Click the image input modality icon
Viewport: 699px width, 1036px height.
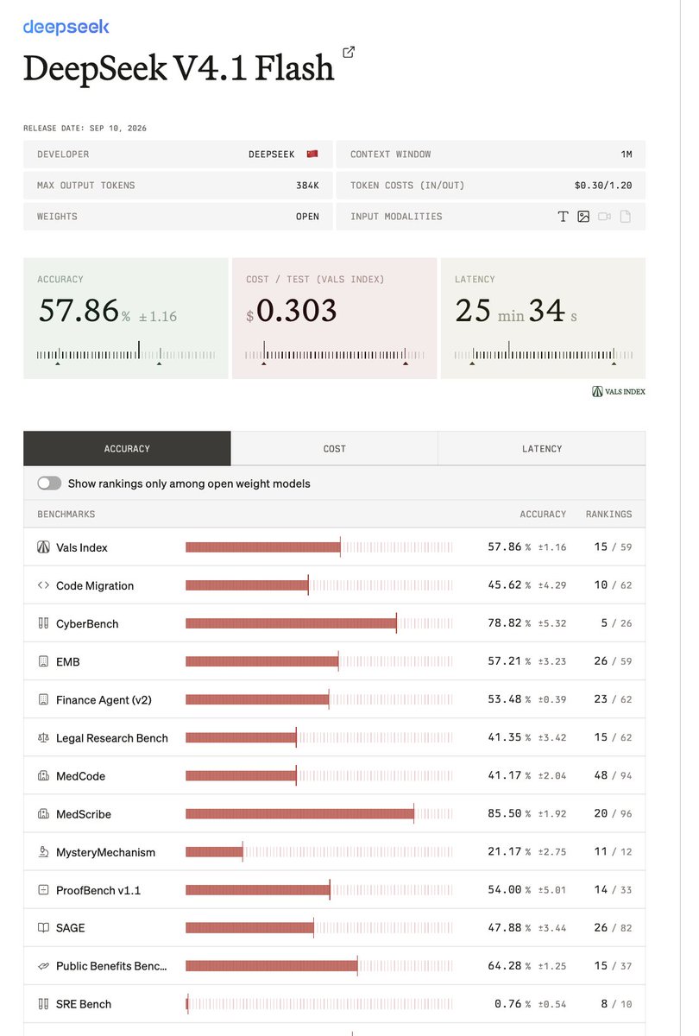coord(583,217)
